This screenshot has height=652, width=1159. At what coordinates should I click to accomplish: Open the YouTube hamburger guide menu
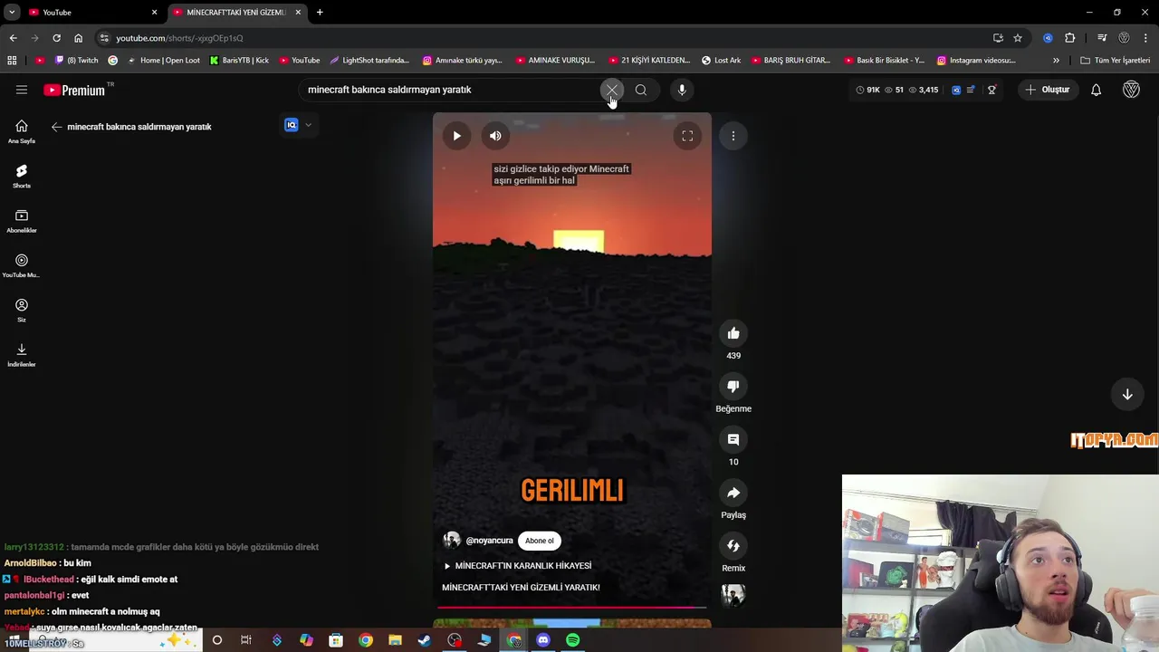point(22,90)
